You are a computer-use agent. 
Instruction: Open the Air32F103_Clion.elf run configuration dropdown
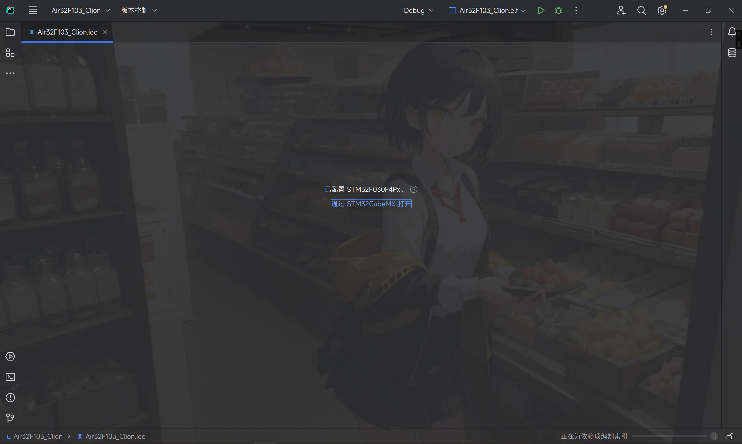pyautogui.click(x=487, y=11)
